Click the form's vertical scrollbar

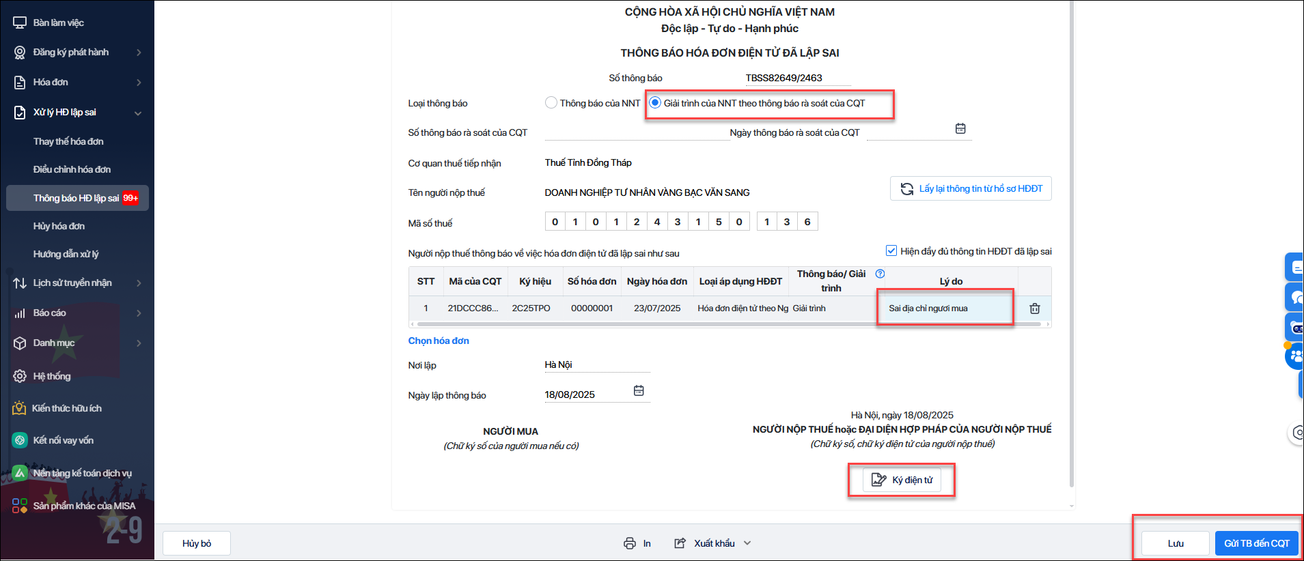(1072, 244)
